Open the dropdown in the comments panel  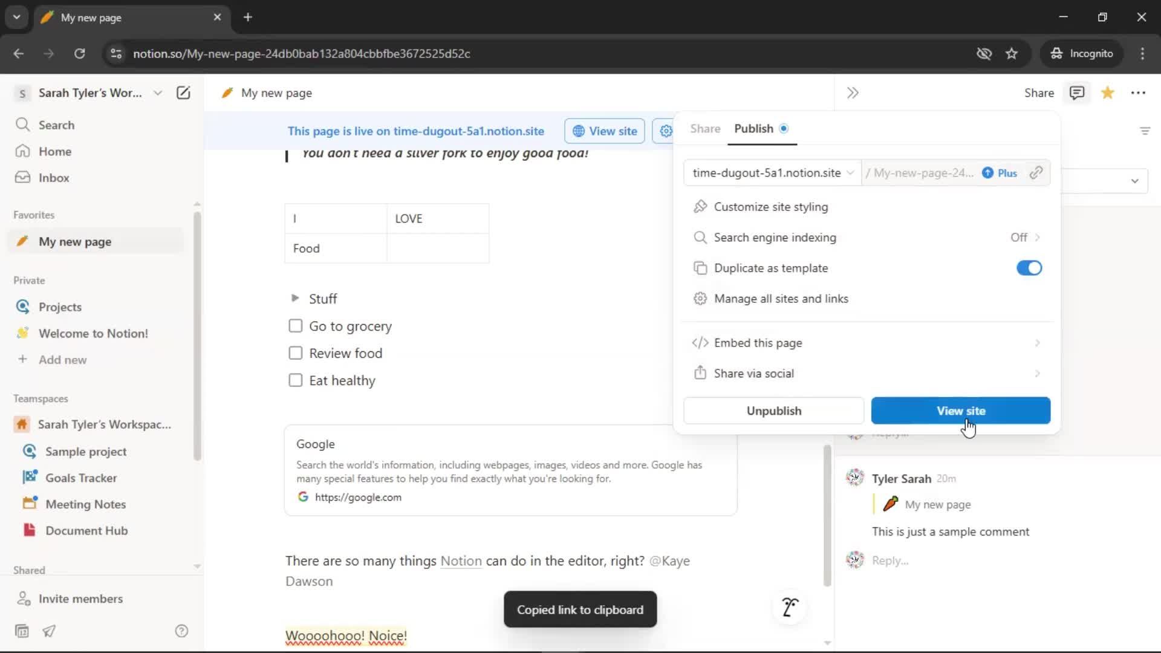1134,181
